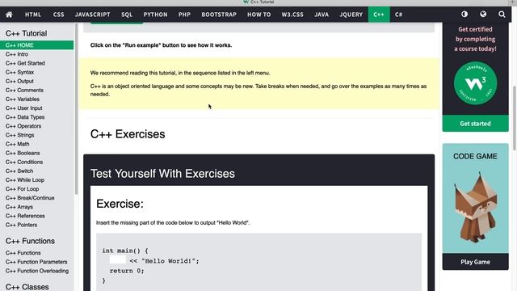Viewport: 517px width, 291px height.
Task: Open C++ Strings link
Action: click(19, 135)
